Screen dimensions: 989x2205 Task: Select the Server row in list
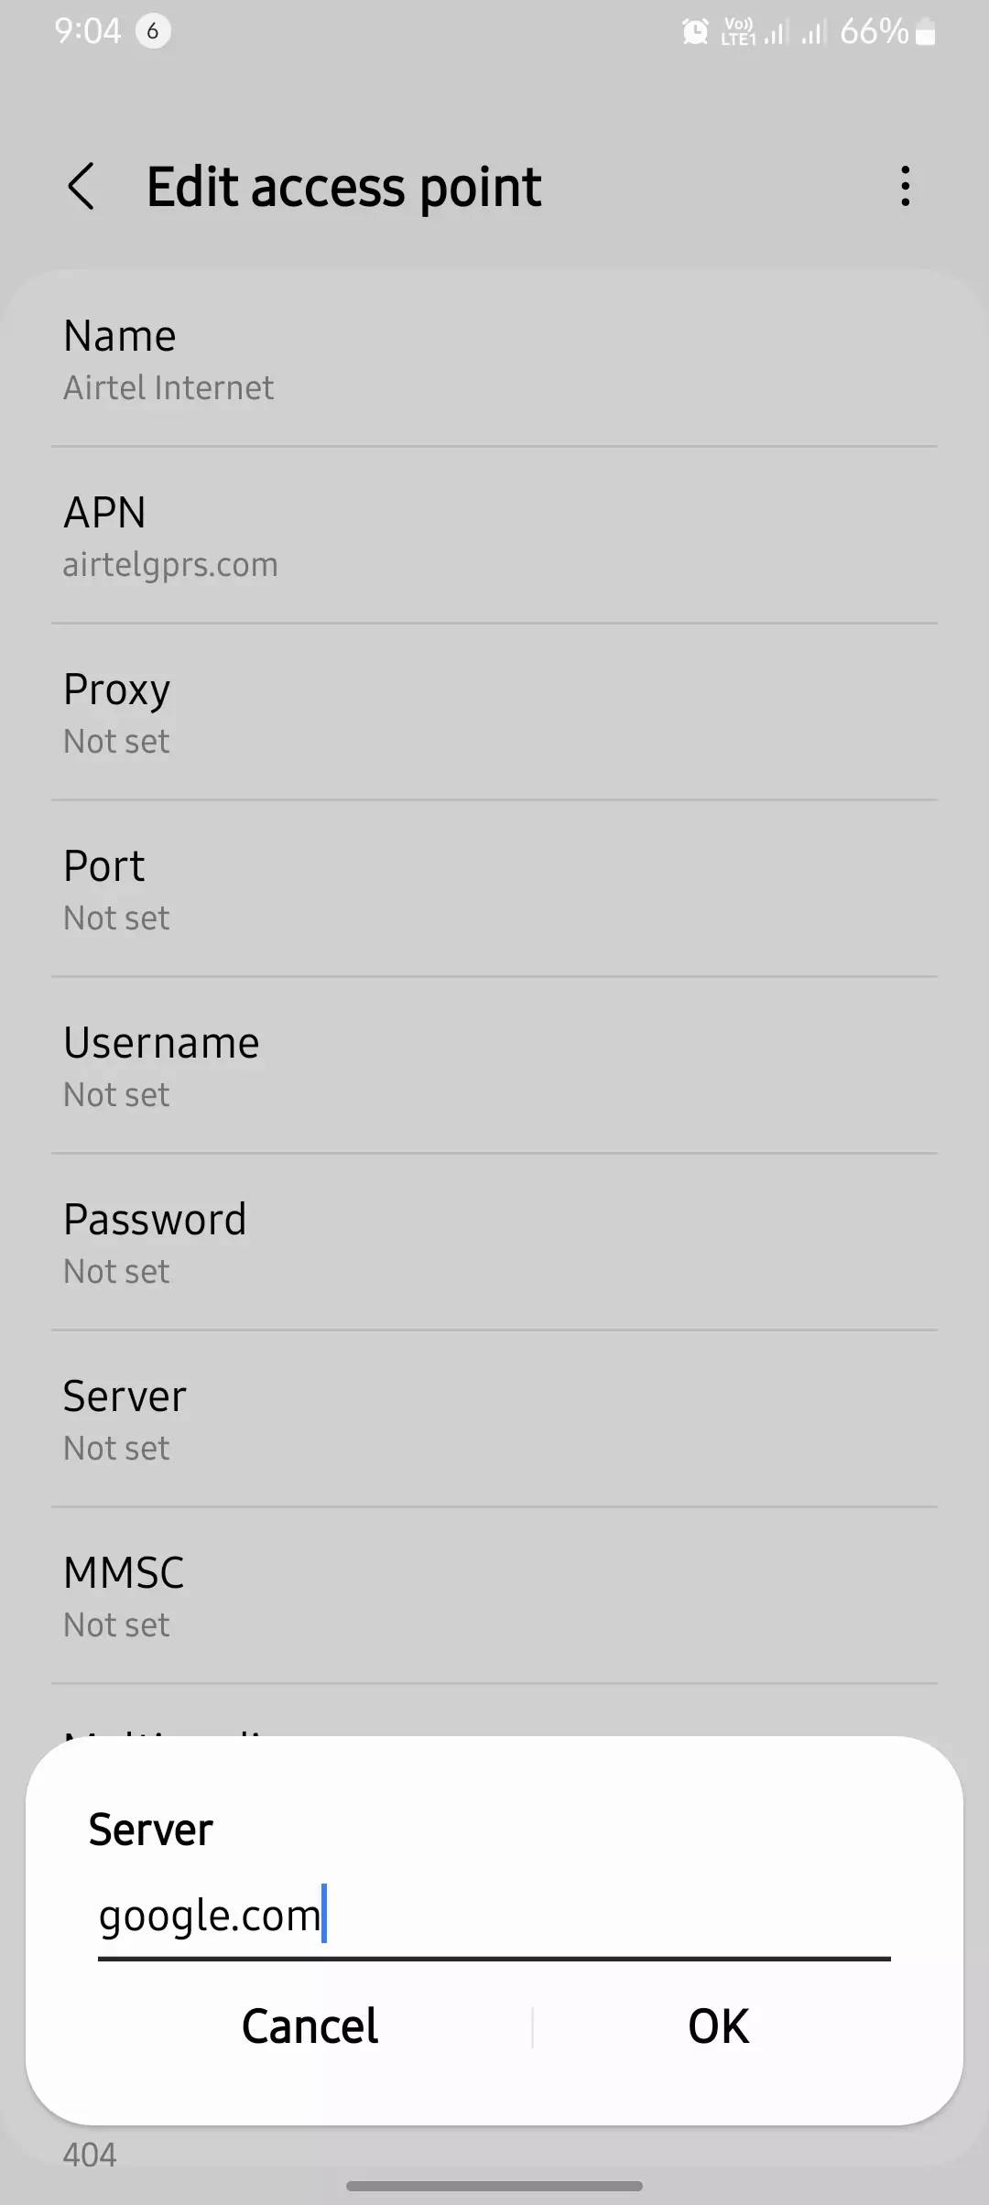pyautogui.click(x=494, y=1419)
